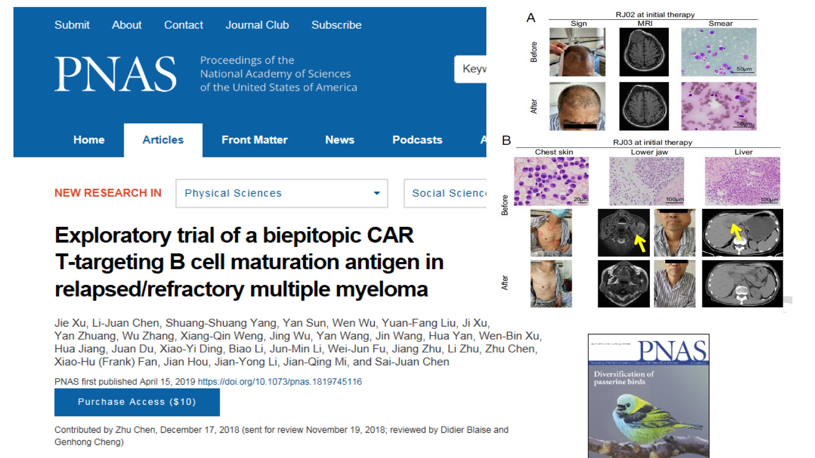Click the keyword search field
The image size is (815, 458).
point(470,69)
